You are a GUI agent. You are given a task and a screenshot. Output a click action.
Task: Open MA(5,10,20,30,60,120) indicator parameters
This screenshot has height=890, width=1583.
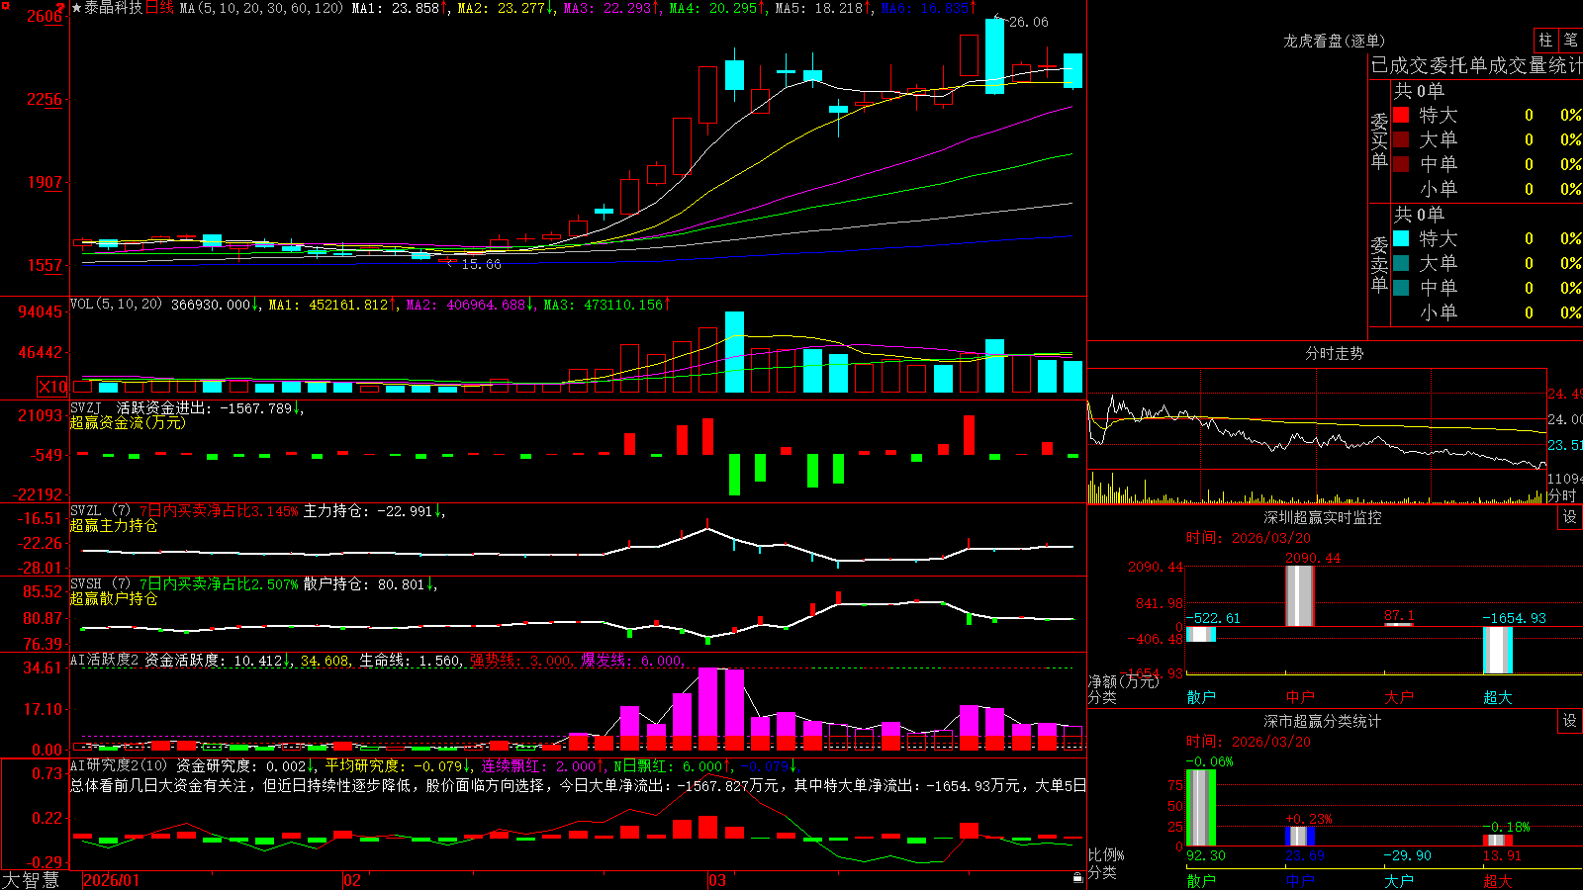pyautogui.click(x=261, y=8)
